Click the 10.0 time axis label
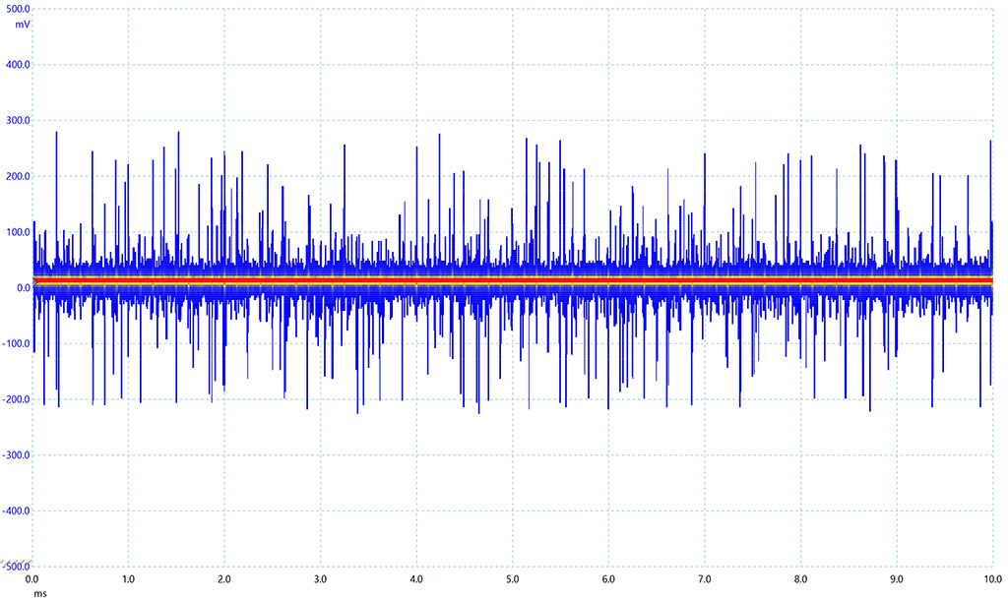 tap(992, 579)
